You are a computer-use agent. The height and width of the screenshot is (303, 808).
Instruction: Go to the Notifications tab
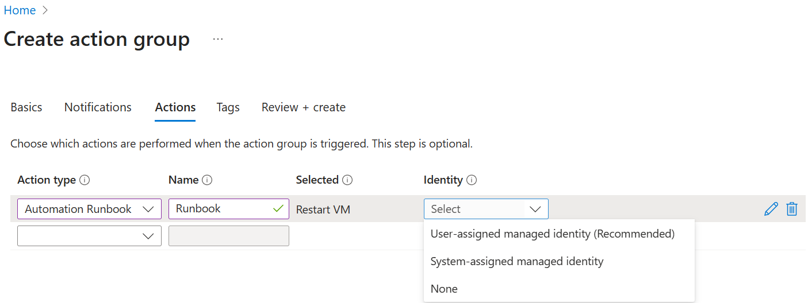98,107
